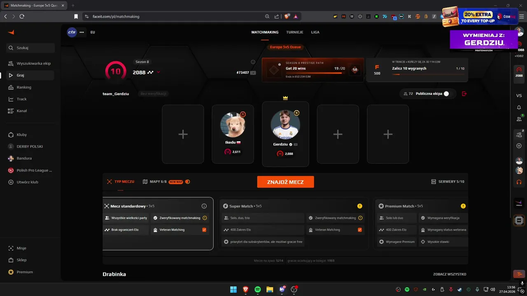Click the plus circle in right sidebar
527x296 pixels.
[519, 146]
